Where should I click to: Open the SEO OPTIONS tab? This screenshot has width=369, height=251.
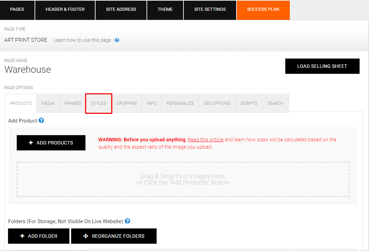coord(217,103)
